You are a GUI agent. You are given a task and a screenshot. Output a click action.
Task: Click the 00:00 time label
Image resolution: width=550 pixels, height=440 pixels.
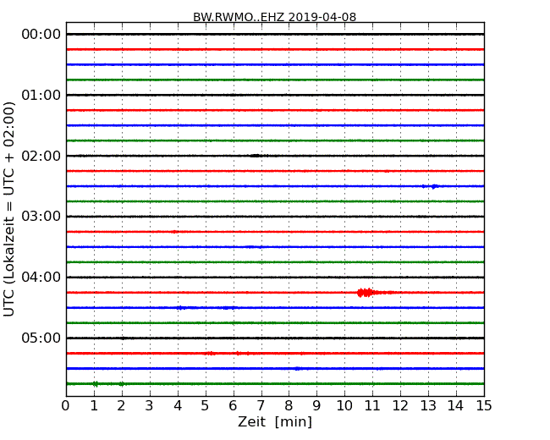[x=41, y=35]
